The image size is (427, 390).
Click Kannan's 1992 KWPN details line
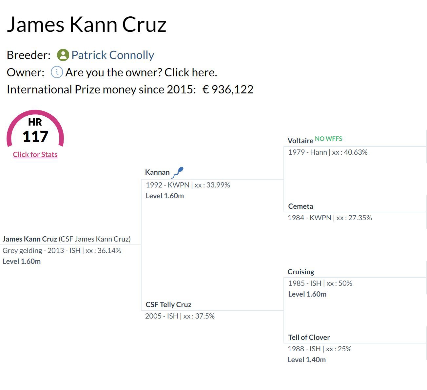pyautogui.click(x=188, y=185)
